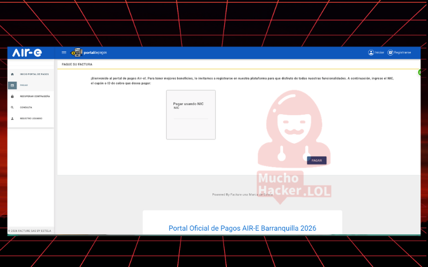This screenshot has width=428, height=267.
Task: Click the home icon for Inicio Portal
Action: tap(12, 74)
